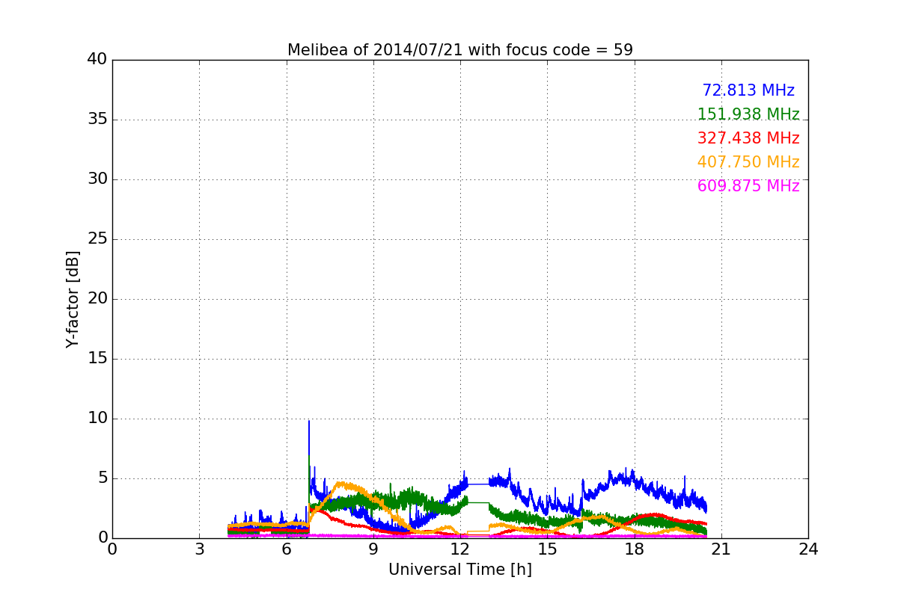Click the x-axis tick label 6
Screen dimensions: 898x598
pyautogui.click(x=287, y=549)
